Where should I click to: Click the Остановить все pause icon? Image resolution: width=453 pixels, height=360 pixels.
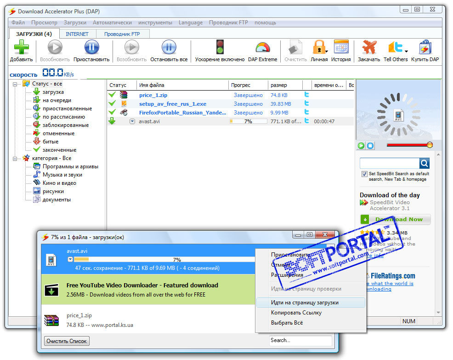[x=169, y=47]
